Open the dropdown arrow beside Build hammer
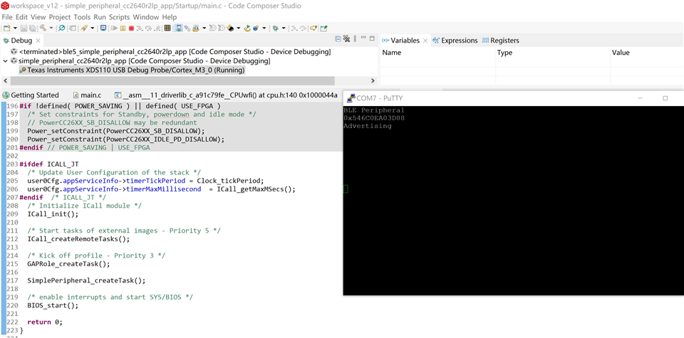The image size is (684, 338). tap(51, 28)
